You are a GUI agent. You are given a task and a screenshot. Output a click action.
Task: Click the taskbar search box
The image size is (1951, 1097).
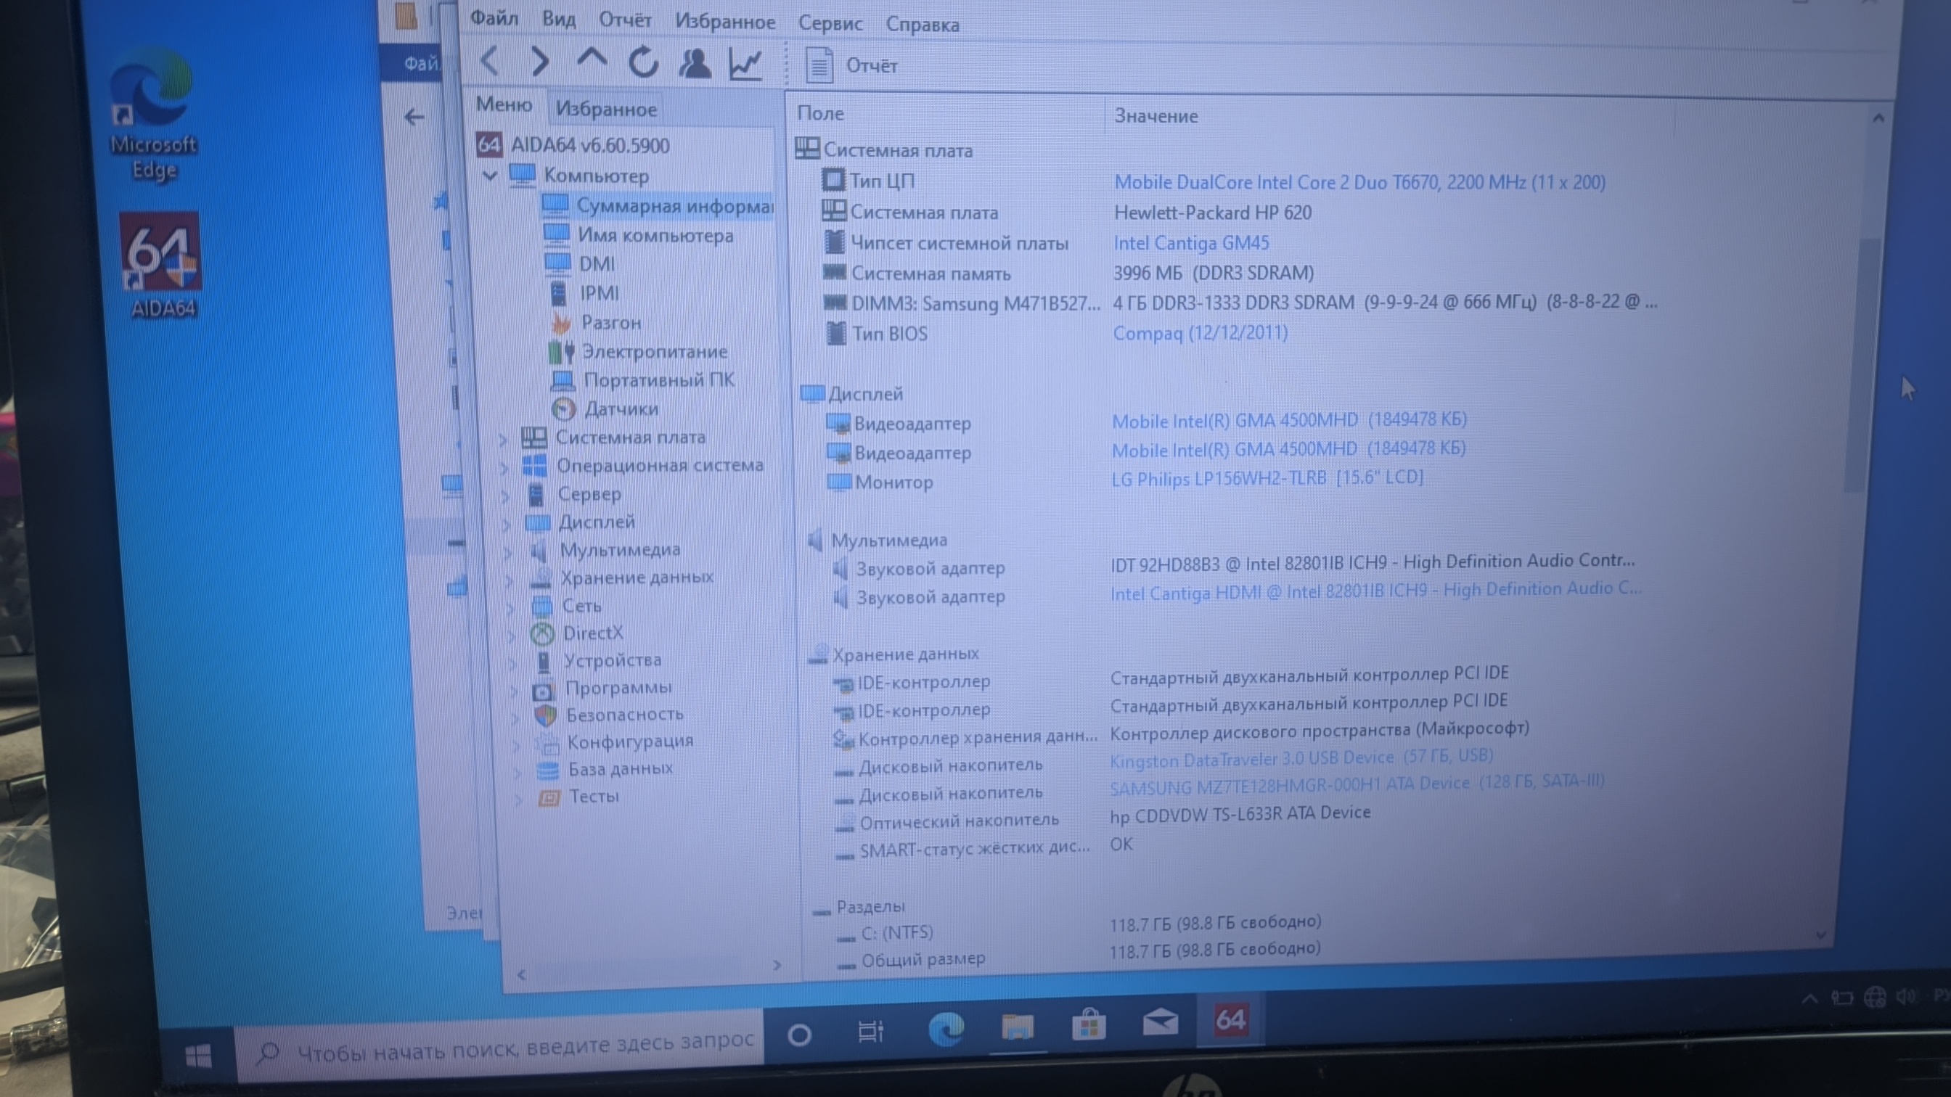(x=500, y=1048)
